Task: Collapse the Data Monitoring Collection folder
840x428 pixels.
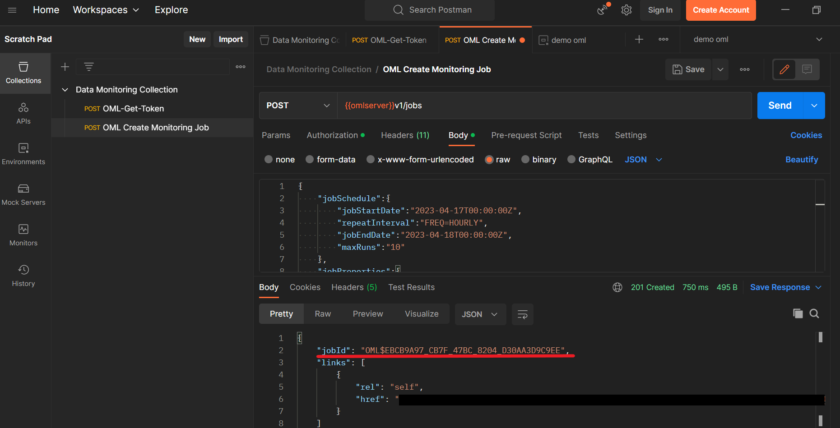Action: coord(65,90)
